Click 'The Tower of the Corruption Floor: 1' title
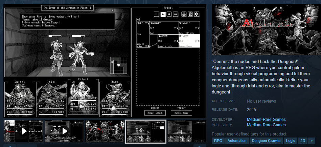 [x=68, y=8]
